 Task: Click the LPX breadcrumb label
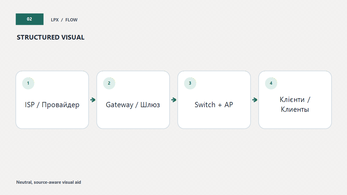point(55,20)
